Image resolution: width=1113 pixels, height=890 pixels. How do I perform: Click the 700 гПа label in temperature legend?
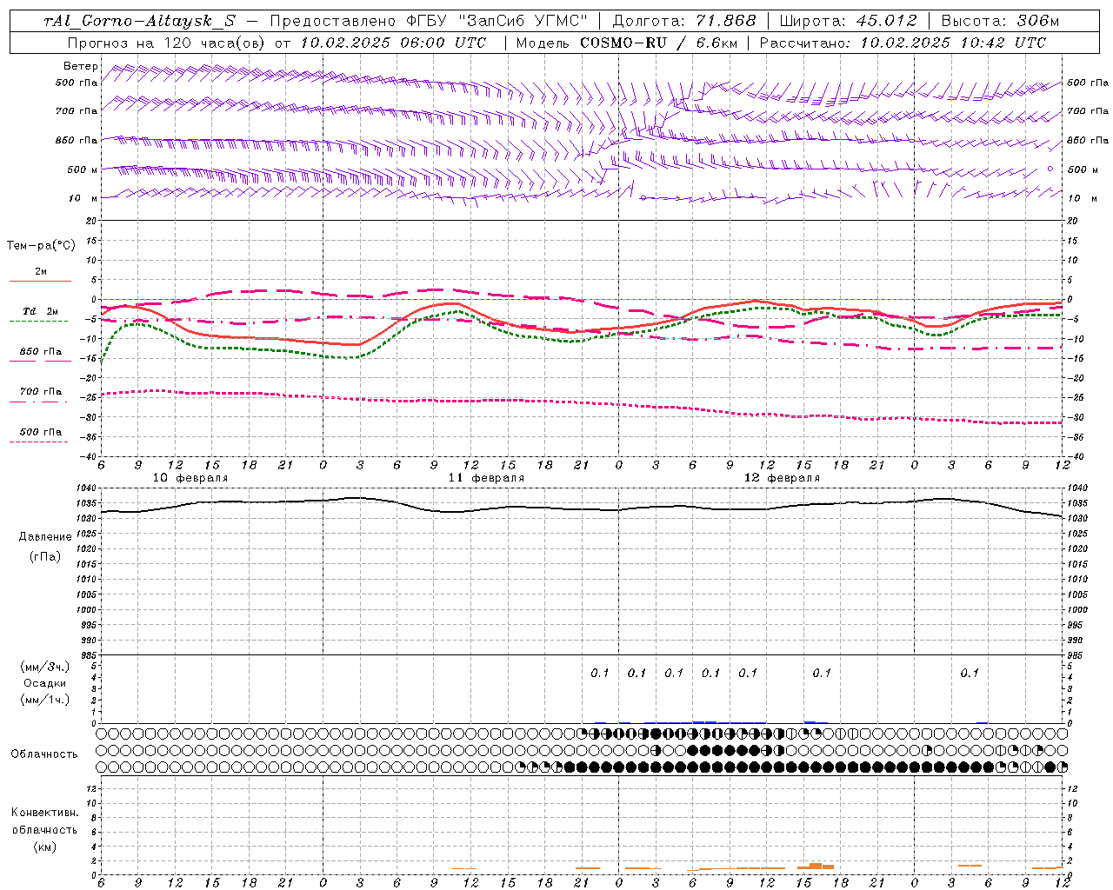(41, 392)
